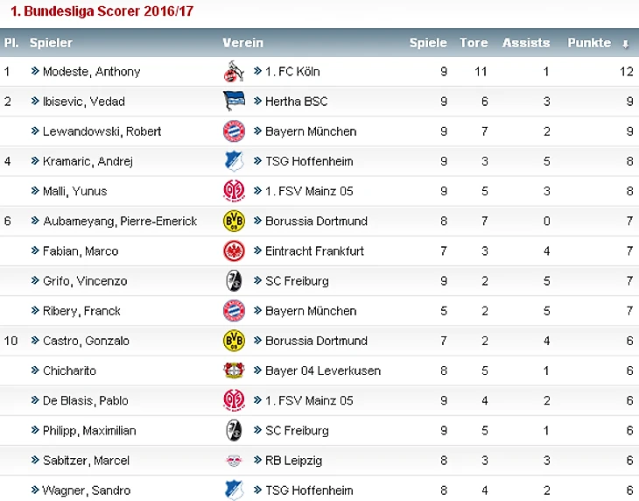The height and width of the screenshot is (501, 639).
Task: Open Modeste, Anthony player link
Action: [91, 72]
